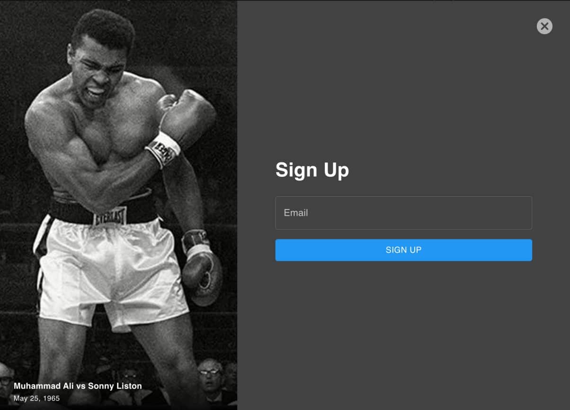Screen dimensions: 570x410
Task: Click the X icon in the gray circle
Action: [544, 26]
